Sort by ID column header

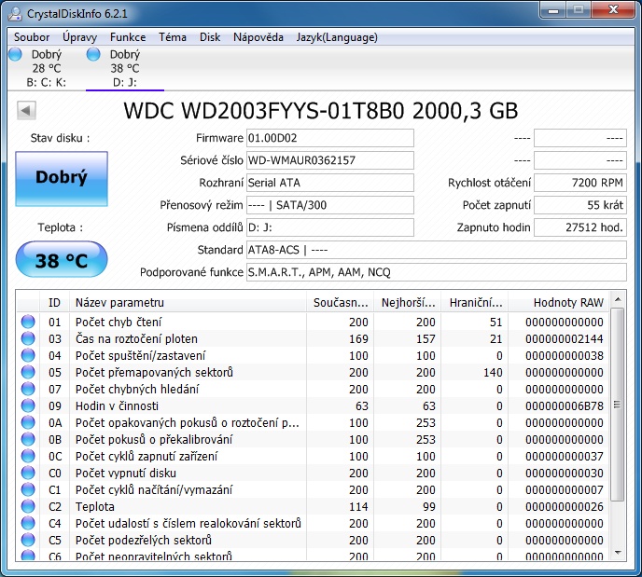pyautogui.click(x=54, y=302)
